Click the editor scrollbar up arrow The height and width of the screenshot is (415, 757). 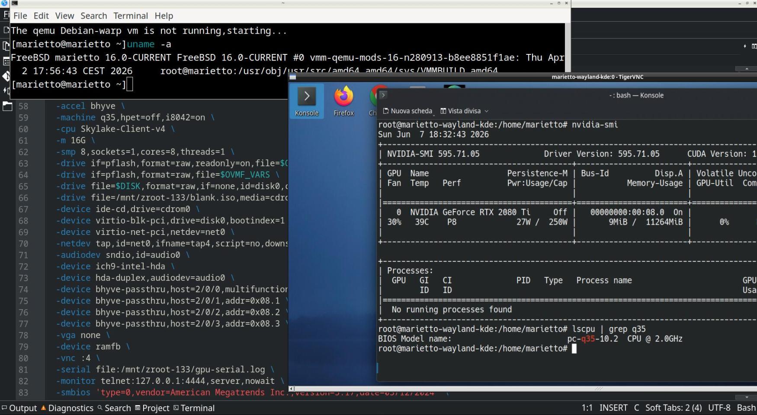pos(747,69)
